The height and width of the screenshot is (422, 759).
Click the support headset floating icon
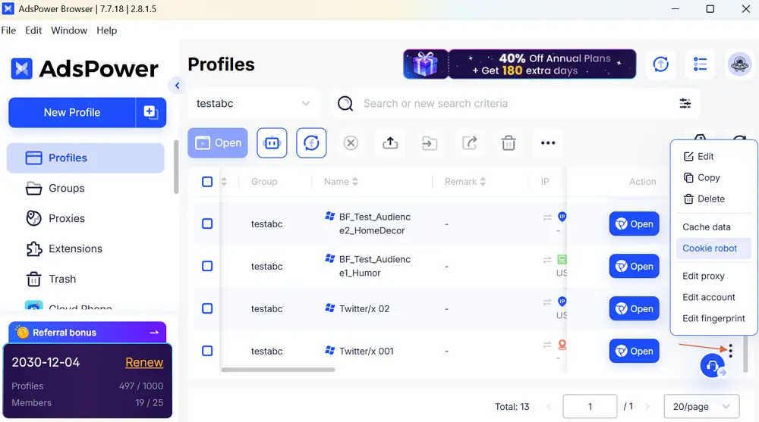click(712, 366)
